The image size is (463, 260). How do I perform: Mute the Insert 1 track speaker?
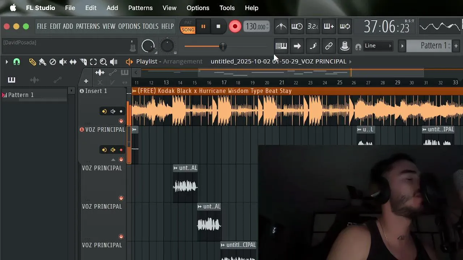(113, 111)
